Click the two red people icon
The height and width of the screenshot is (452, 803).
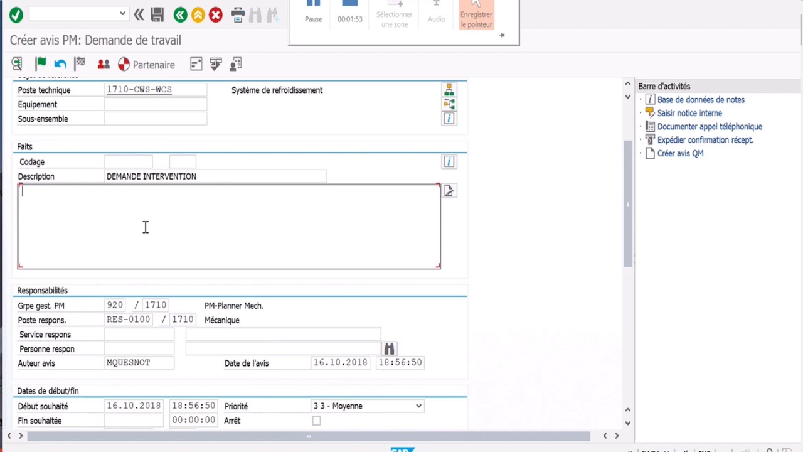[x=104, y=64]
